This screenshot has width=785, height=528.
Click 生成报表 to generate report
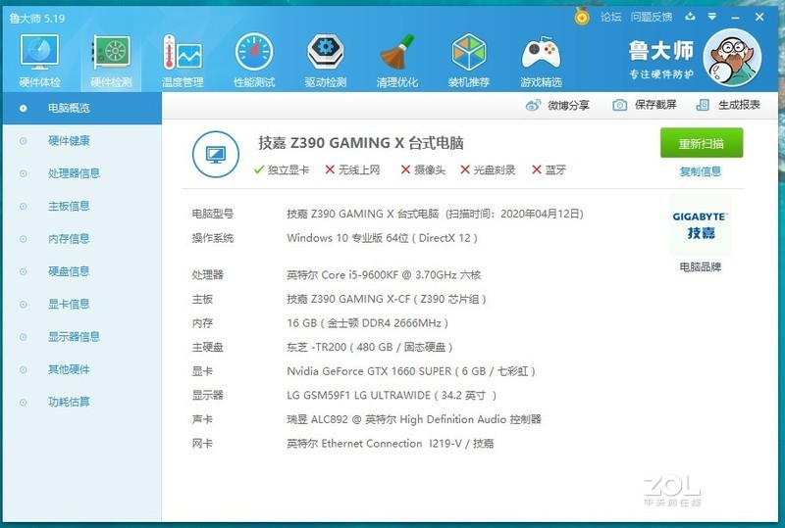point(728,105)
